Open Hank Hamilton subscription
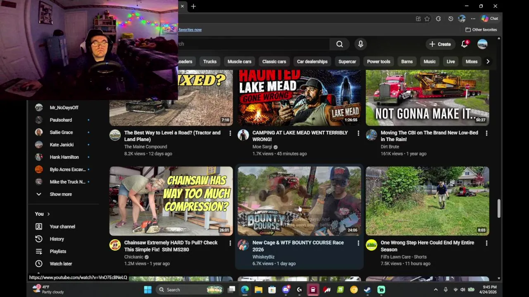 pyautogui.click(x=63, y=157)
